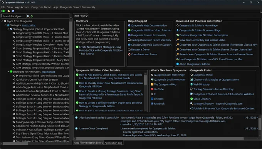Click key icon beside View Your License Key
Screen dimensions: 262x149
pos(178,40)
